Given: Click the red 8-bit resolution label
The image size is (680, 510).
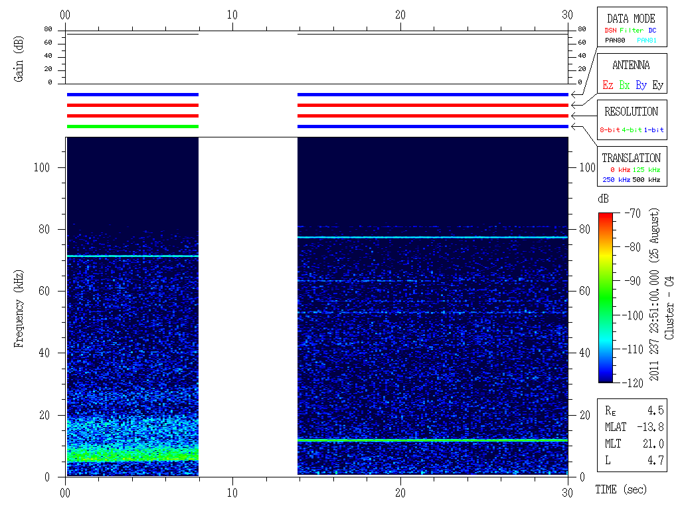Looking at the screenshot, I should pyautogui.click(x=610, y=129).
